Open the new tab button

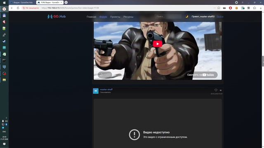[x=66, y=2]
